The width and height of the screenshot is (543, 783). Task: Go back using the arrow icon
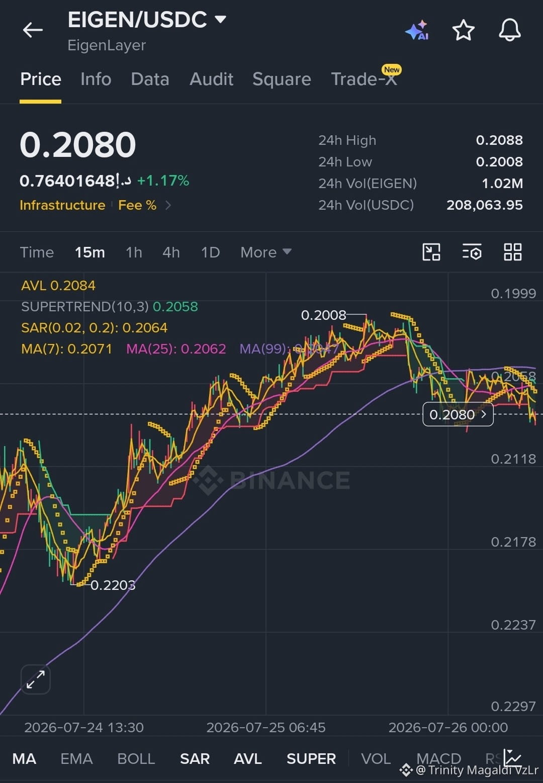click(x=33, y=30)
